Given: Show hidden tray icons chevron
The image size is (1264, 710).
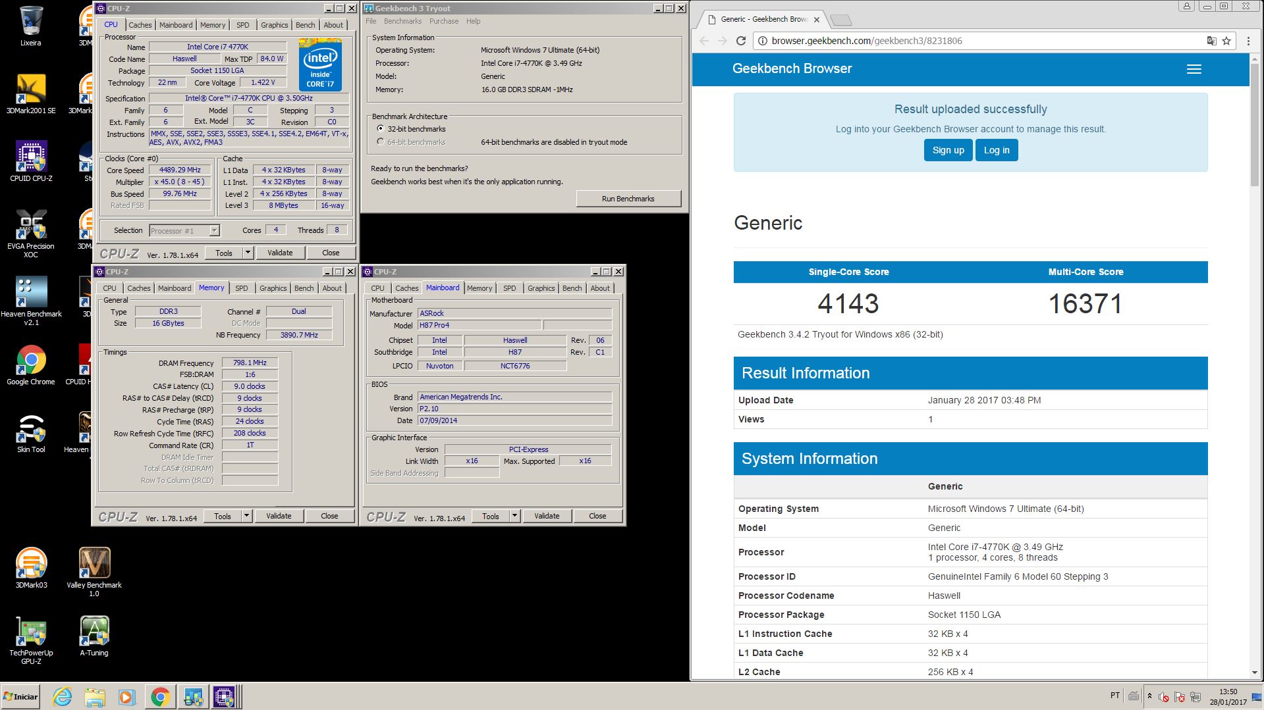Looking at the screenshot, I should (x=1149, y=696).
